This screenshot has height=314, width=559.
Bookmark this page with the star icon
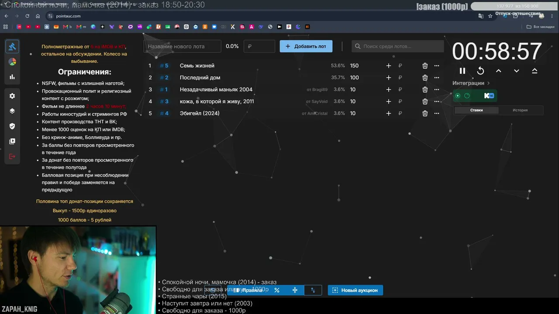point(490,16)
